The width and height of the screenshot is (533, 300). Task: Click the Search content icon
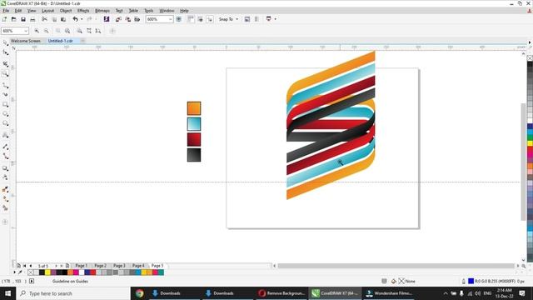(107, 19)
